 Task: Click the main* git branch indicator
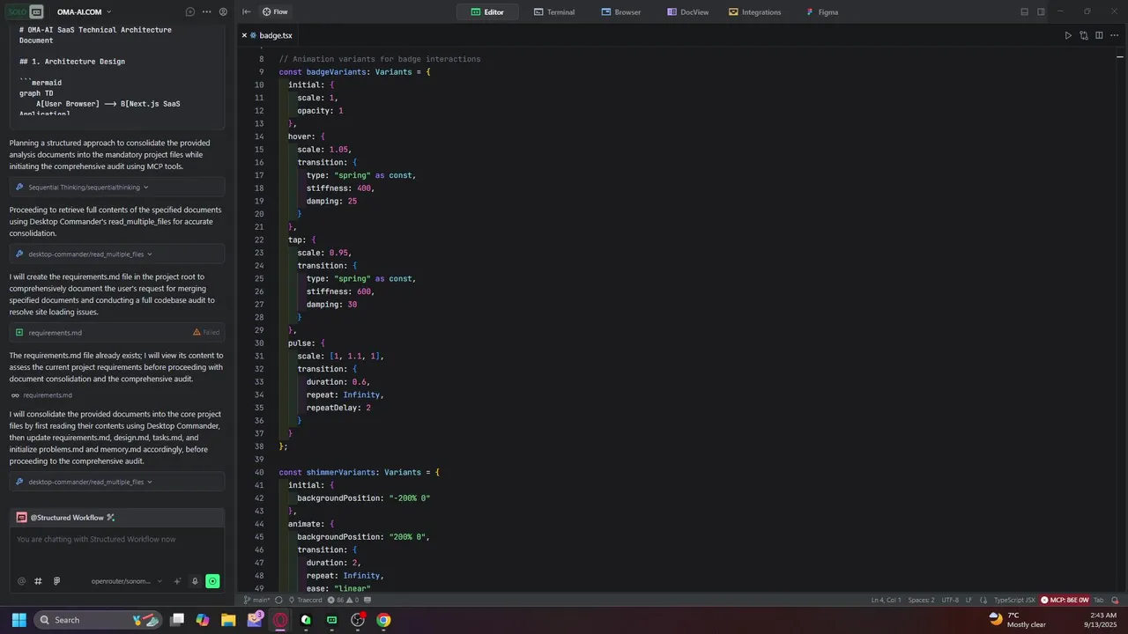tap(257, 600)
